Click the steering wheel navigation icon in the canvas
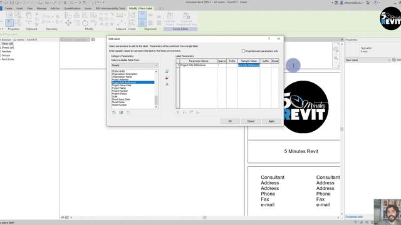The width and height of the screenshot is (401, 225). click(336, 49)
